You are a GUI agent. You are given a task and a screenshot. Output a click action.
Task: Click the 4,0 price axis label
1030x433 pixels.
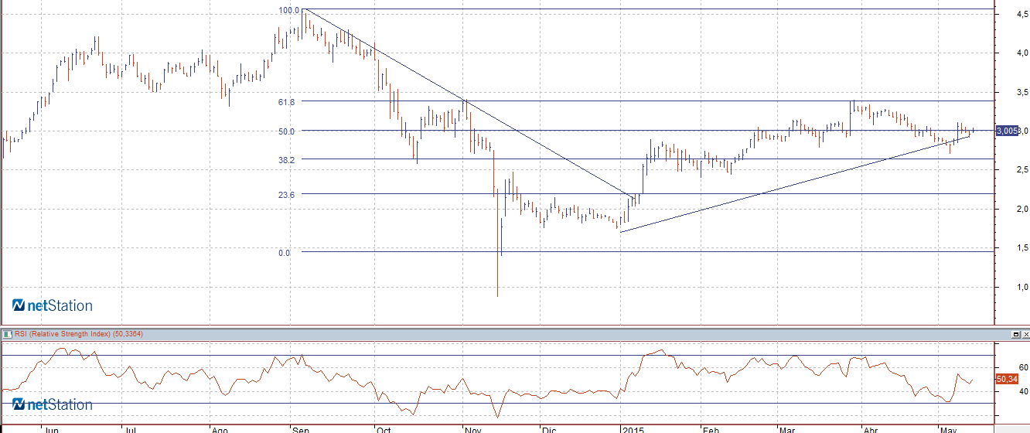tap(1022, 53)
